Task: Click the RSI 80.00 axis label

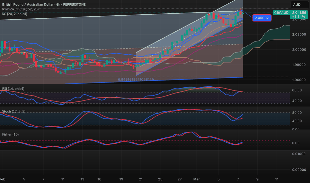Action: pos(297,90)
